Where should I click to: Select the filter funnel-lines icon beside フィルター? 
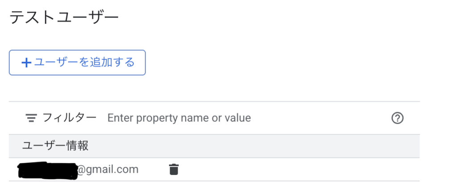(31, 118)
